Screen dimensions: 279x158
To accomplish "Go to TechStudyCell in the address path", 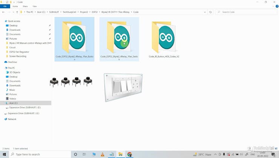I will tap(69, 12).
